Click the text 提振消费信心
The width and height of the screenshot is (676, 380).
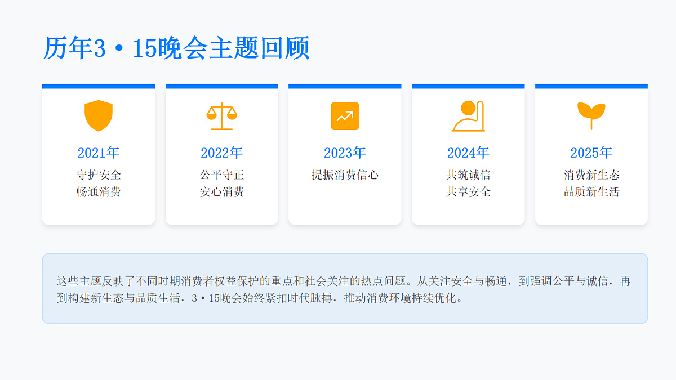pyautogui.click(x=345, y=175)
